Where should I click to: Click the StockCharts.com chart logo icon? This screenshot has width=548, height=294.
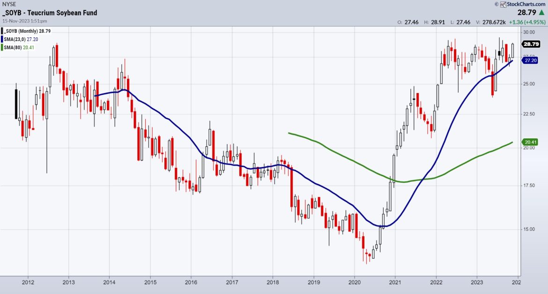[504, 4]
